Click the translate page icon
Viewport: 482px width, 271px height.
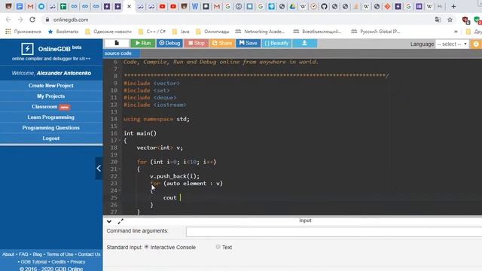438,20
